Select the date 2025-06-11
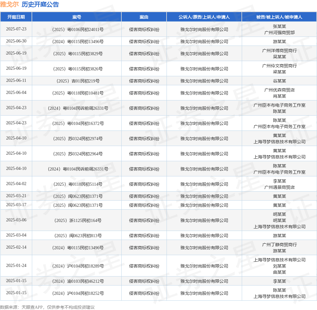The image size is (317, 310). (x=16, y=80)
